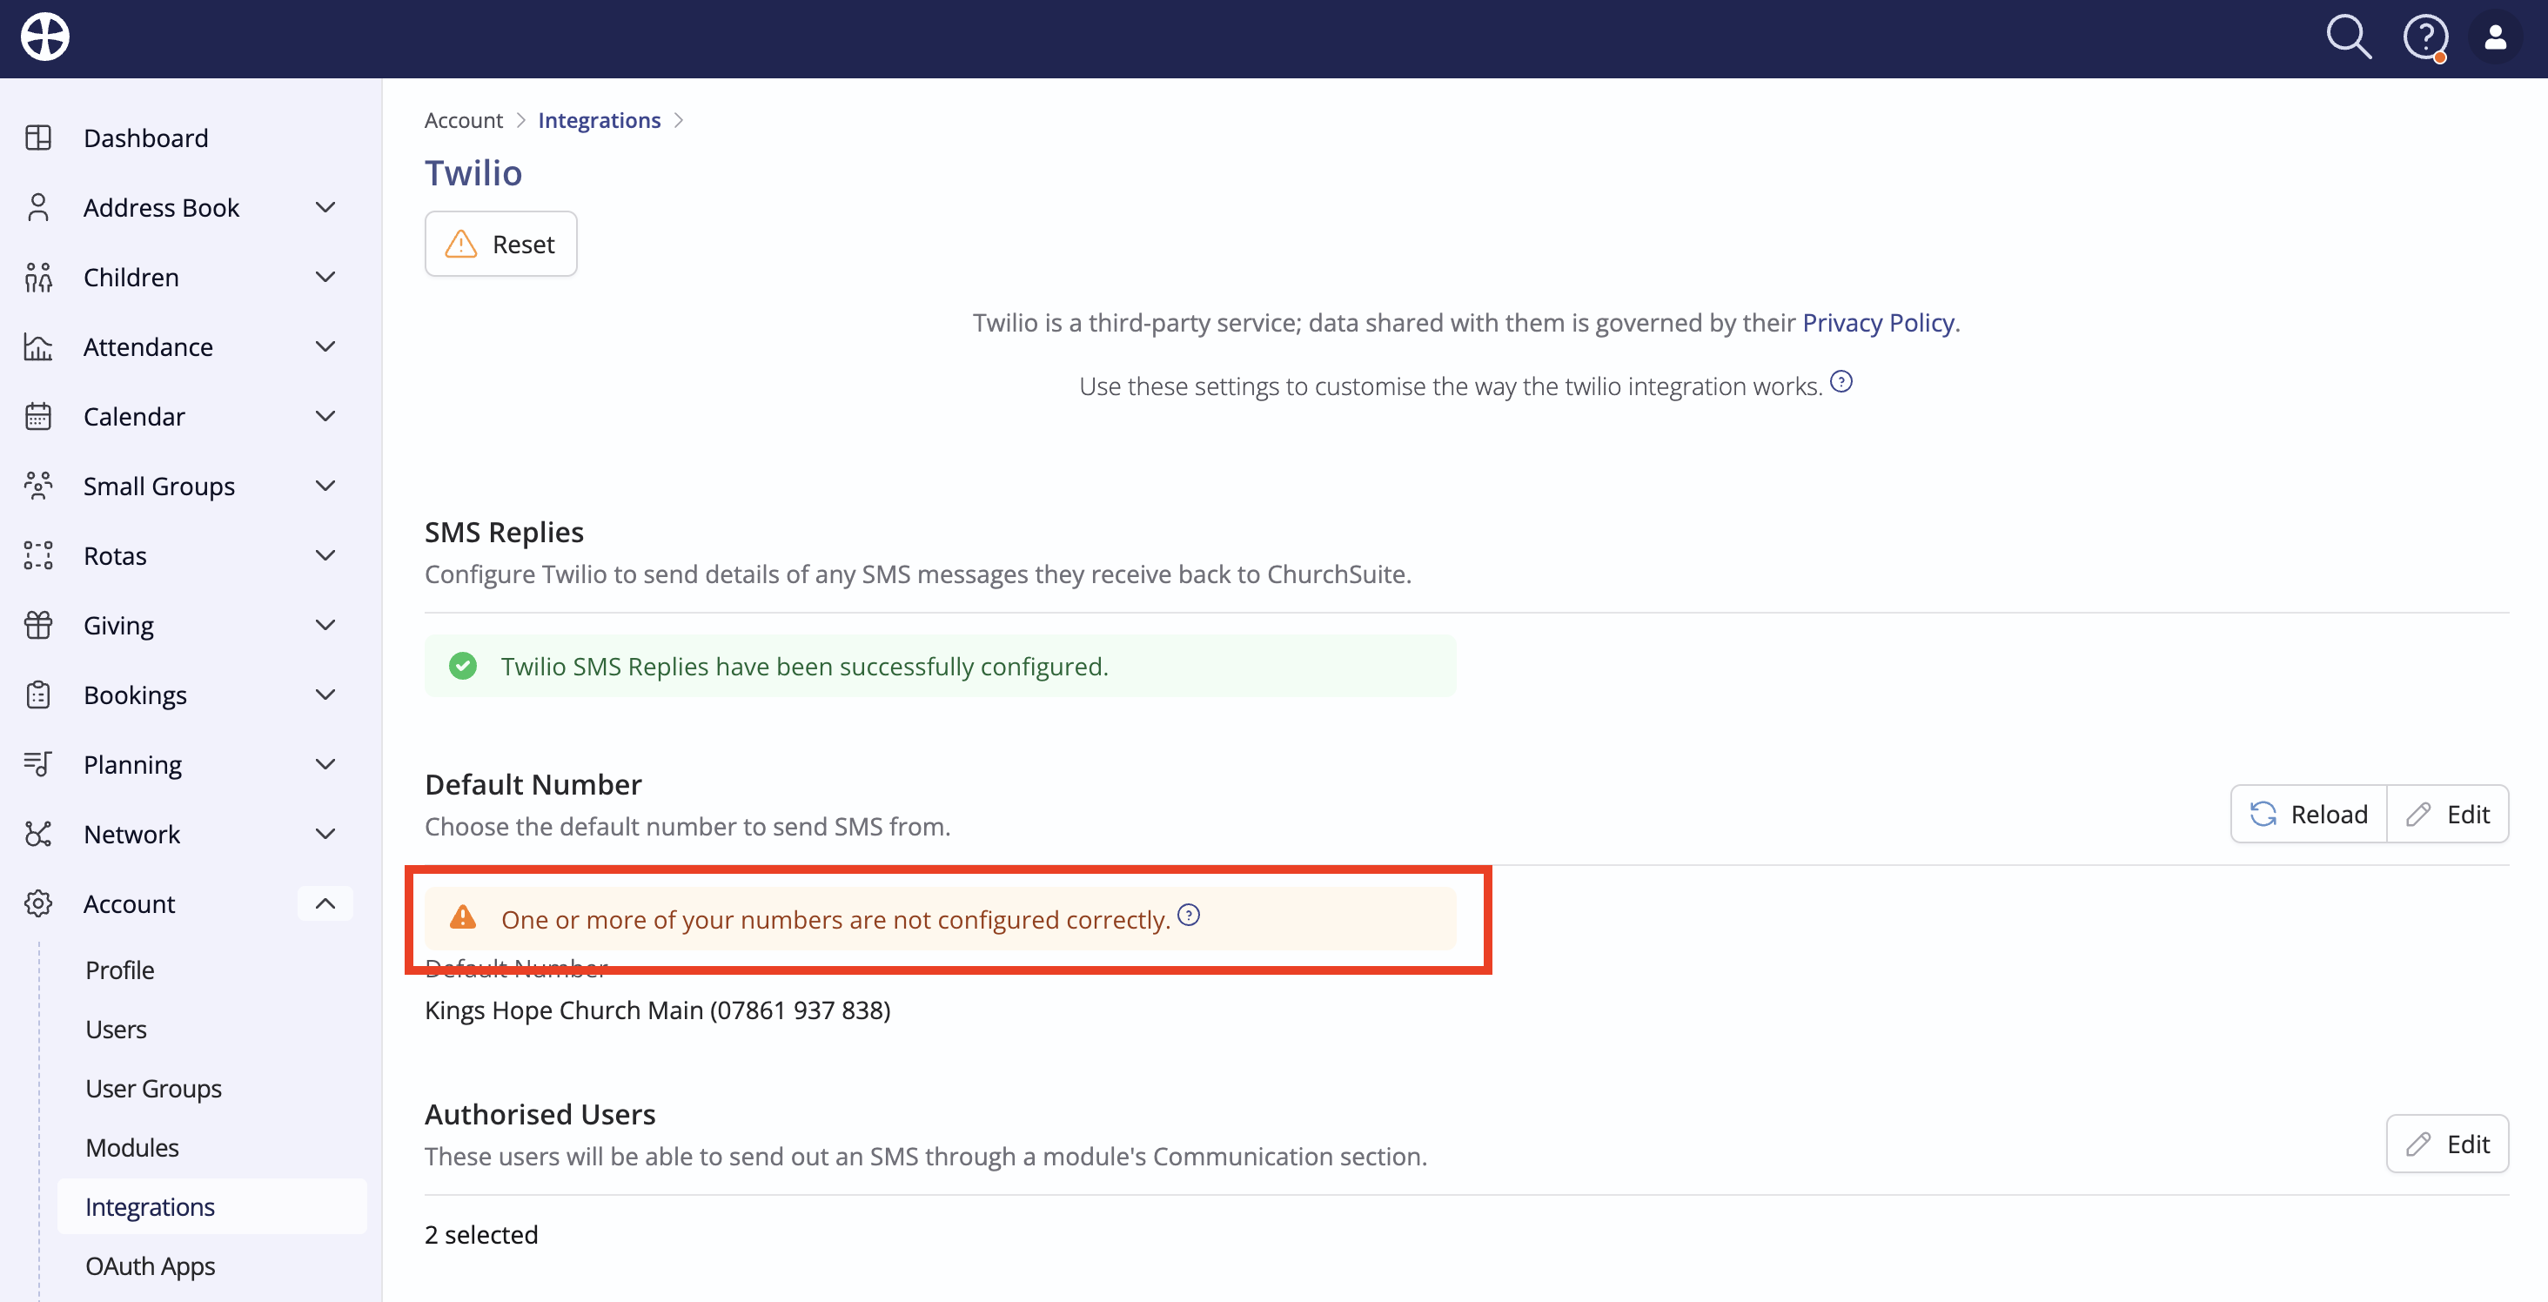
Task: Click the Rotas module icon
Action: point(38,555)
